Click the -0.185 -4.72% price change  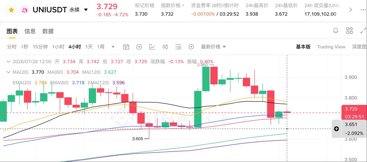pos(112,15)
